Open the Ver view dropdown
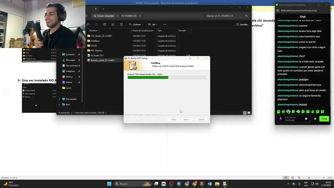The height and width of the screenshot is (188, 334). click(x=153, y=24)
